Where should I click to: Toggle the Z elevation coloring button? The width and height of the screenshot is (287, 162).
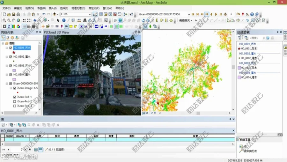point(9,26)
